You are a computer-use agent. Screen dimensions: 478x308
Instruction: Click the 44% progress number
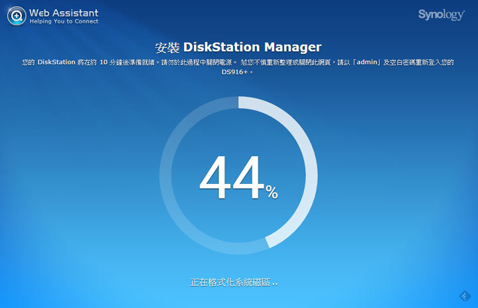[x=238, y=177]
